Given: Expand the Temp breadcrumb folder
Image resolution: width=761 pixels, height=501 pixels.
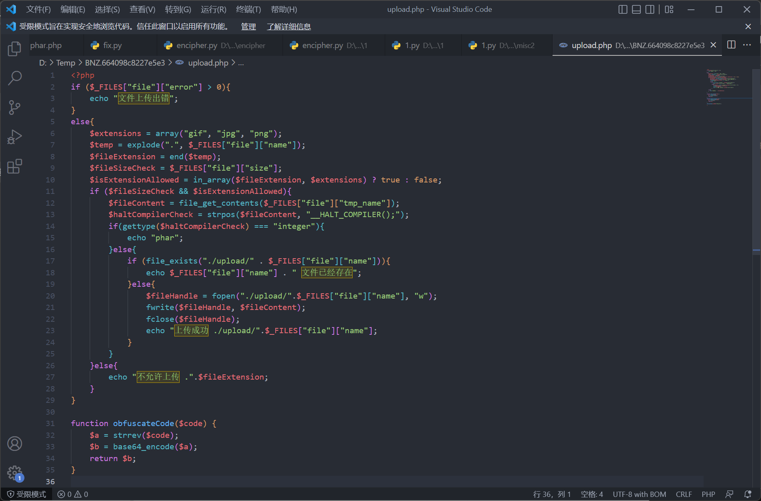Looking at the screenshot, I should click(x=66, y=63).
